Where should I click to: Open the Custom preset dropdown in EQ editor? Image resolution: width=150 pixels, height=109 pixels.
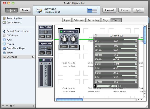click(107, 86)
